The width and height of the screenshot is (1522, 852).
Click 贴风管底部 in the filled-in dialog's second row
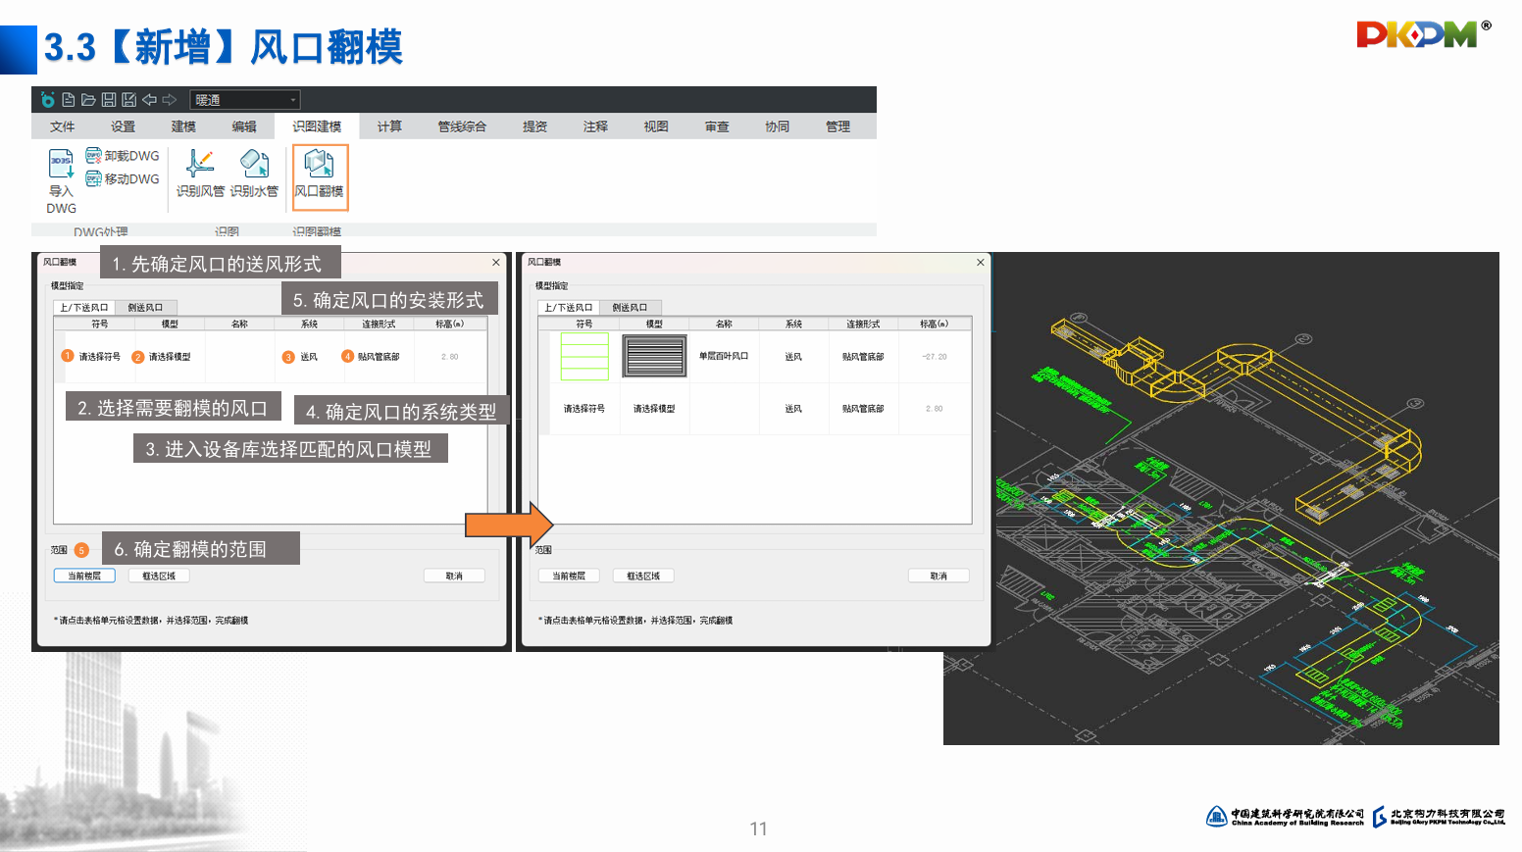(863, 409)
